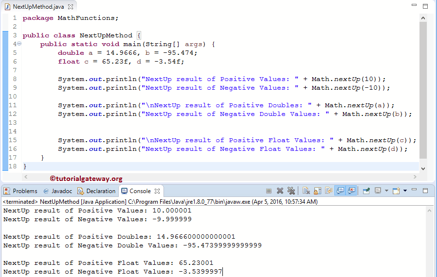Screen dimensions: 437x277
Task: Click console output value 65.23001
Action: click(196, 263)
